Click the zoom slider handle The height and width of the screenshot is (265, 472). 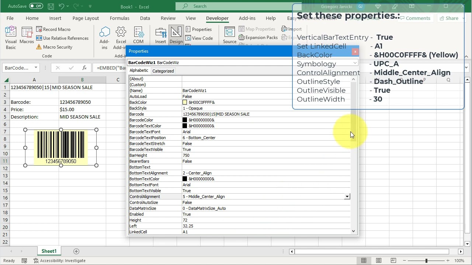coord(426,261)
